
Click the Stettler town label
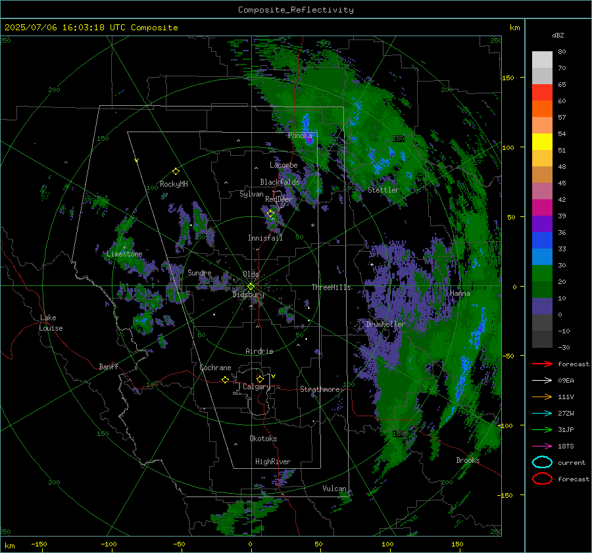pos(383,190)
